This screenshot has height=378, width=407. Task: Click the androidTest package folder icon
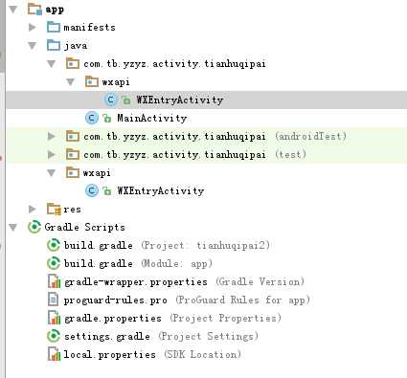(73, 136)
